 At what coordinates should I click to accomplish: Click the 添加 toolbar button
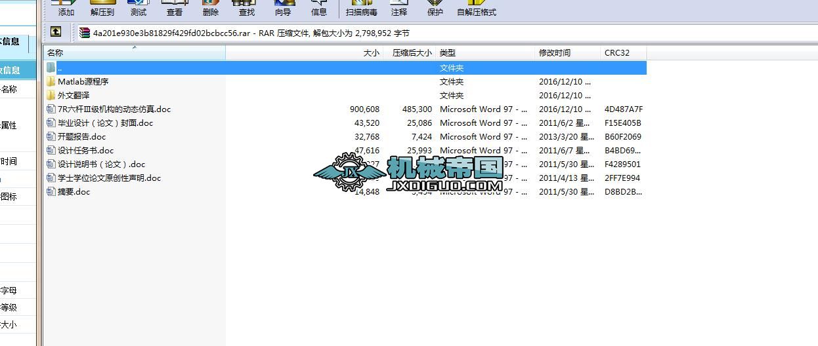(x=66, y=9)
